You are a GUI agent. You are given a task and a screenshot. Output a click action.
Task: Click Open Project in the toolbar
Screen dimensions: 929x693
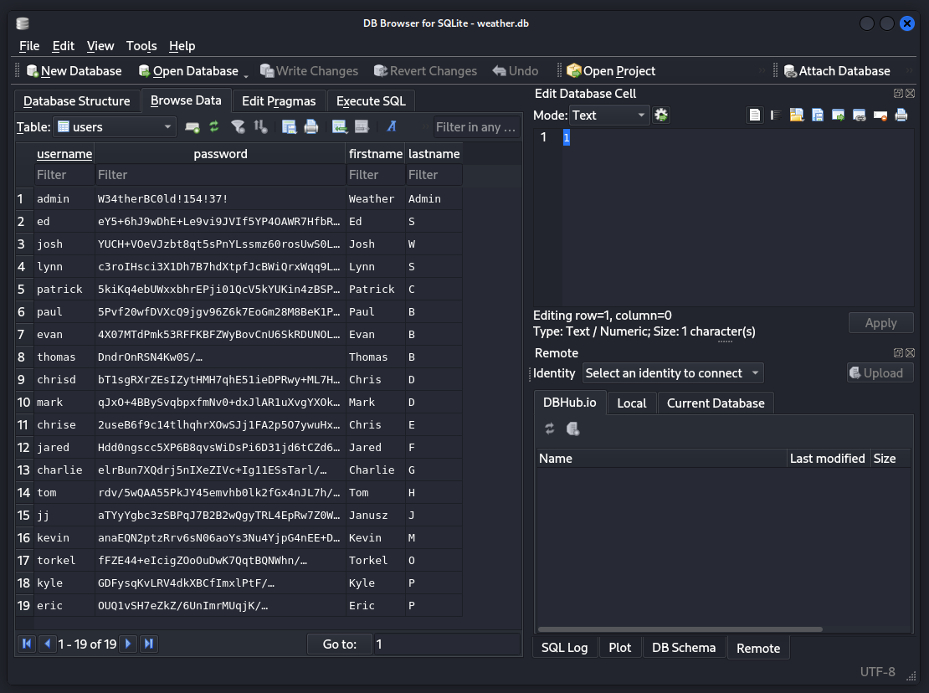[x=610, y=71]
